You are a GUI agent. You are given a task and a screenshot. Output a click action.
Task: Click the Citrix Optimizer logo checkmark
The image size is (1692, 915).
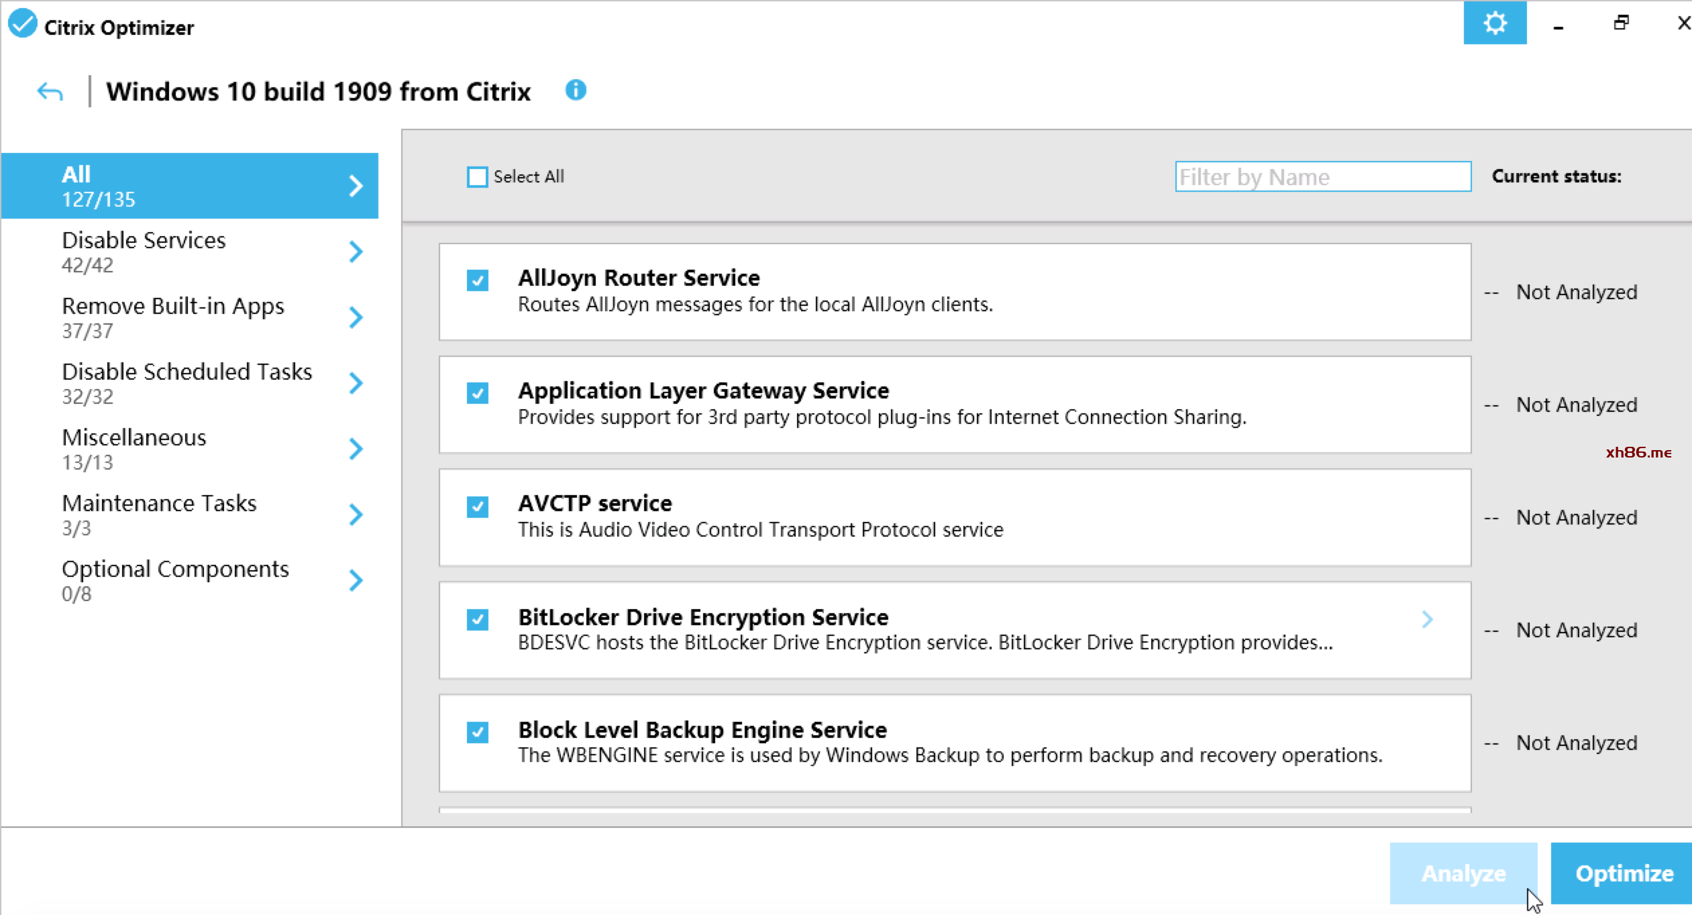point(22,23)
